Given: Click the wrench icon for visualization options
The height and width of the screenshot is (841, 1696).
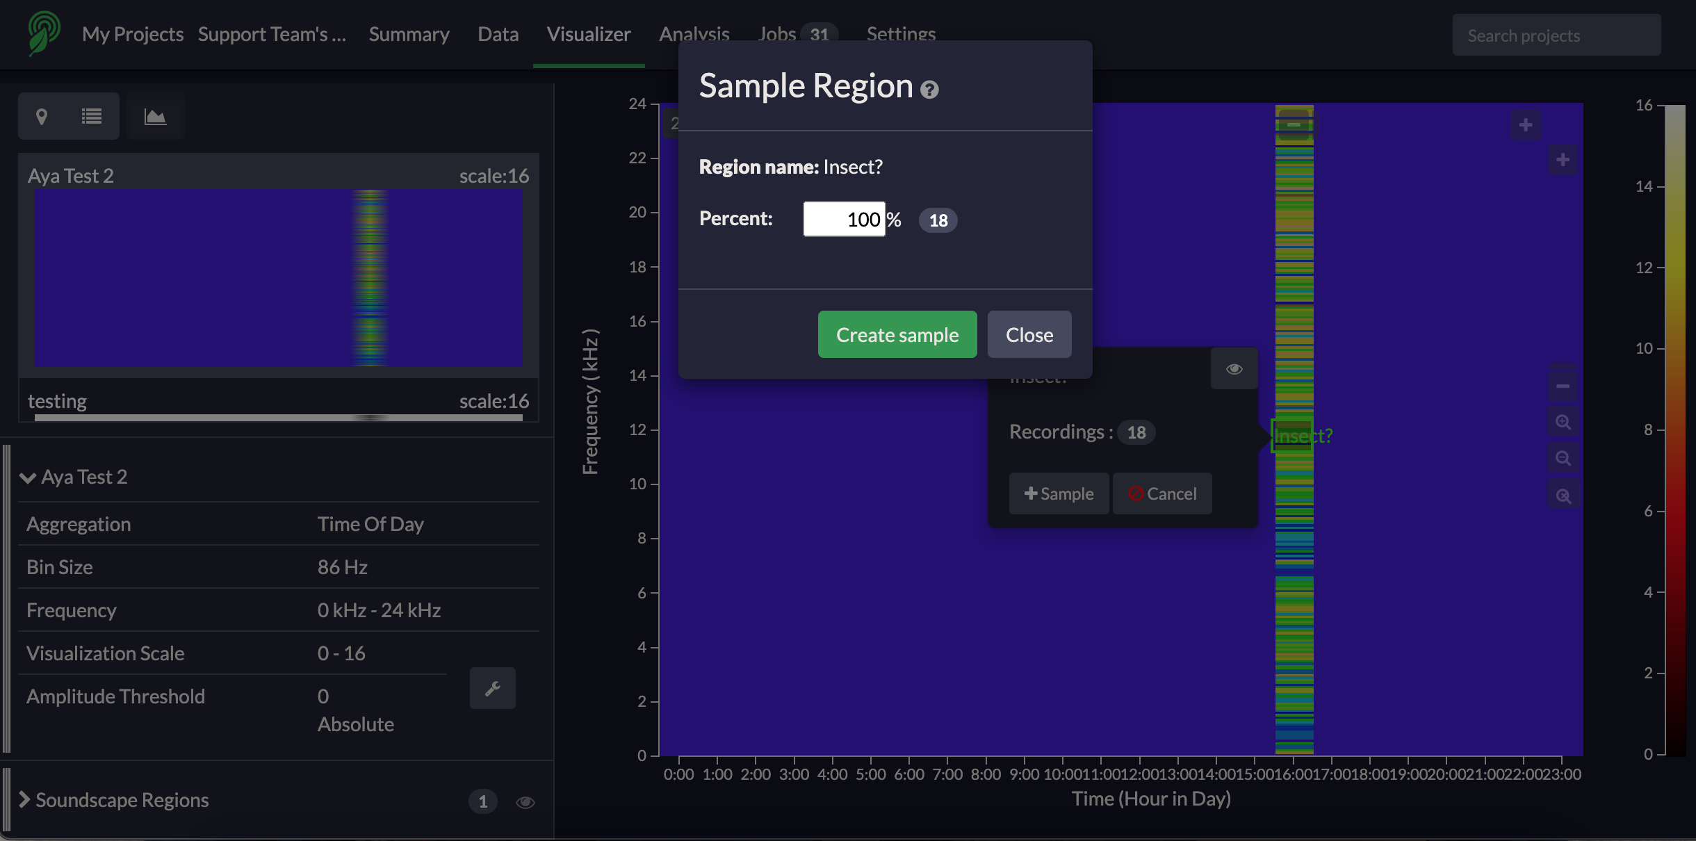Looking at the screenshot, I should click(492, 688).
